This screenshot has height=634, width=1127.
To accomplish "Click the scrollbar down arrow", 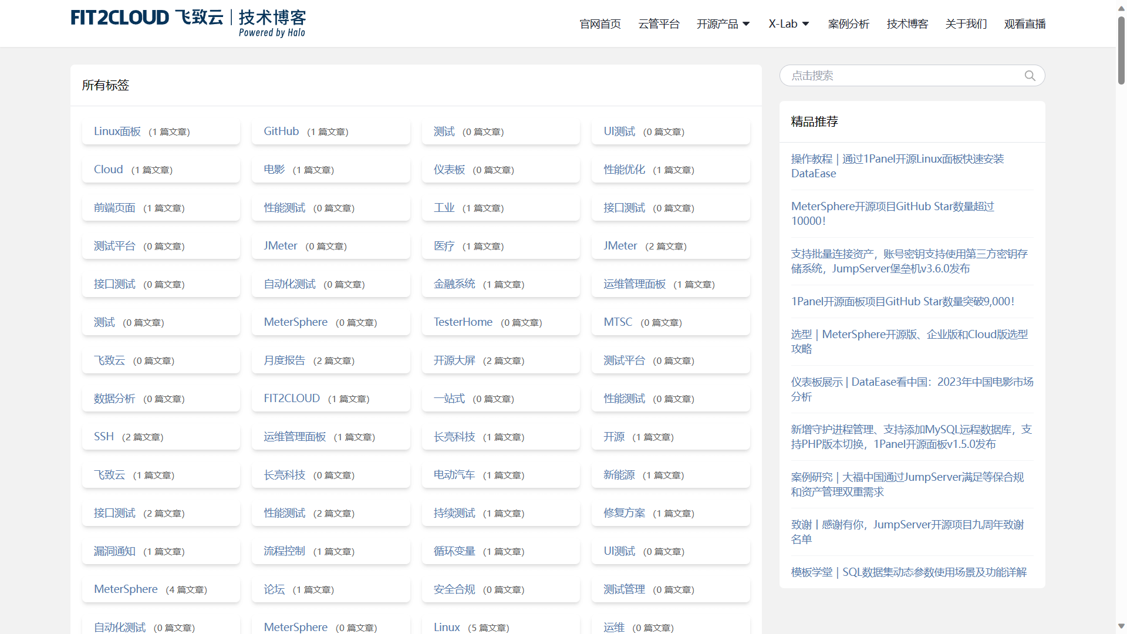I will [x=1121, y=626].
